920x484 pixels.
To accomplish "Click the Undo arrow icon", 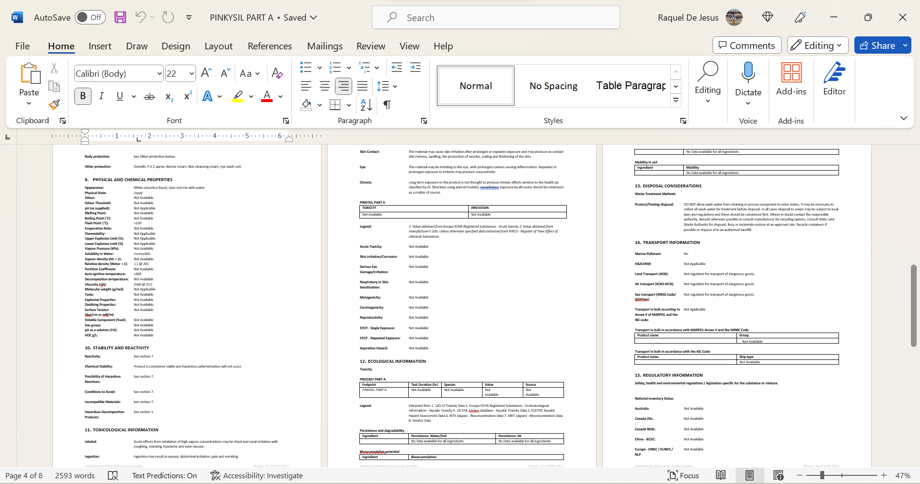I will pos(140,17).
